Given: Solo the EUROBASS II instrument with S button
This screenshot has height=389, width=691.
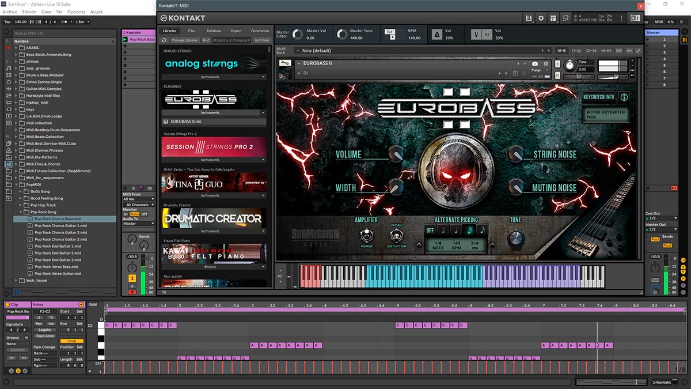Looking at the screenshot, I should click(x=557, y=63).
